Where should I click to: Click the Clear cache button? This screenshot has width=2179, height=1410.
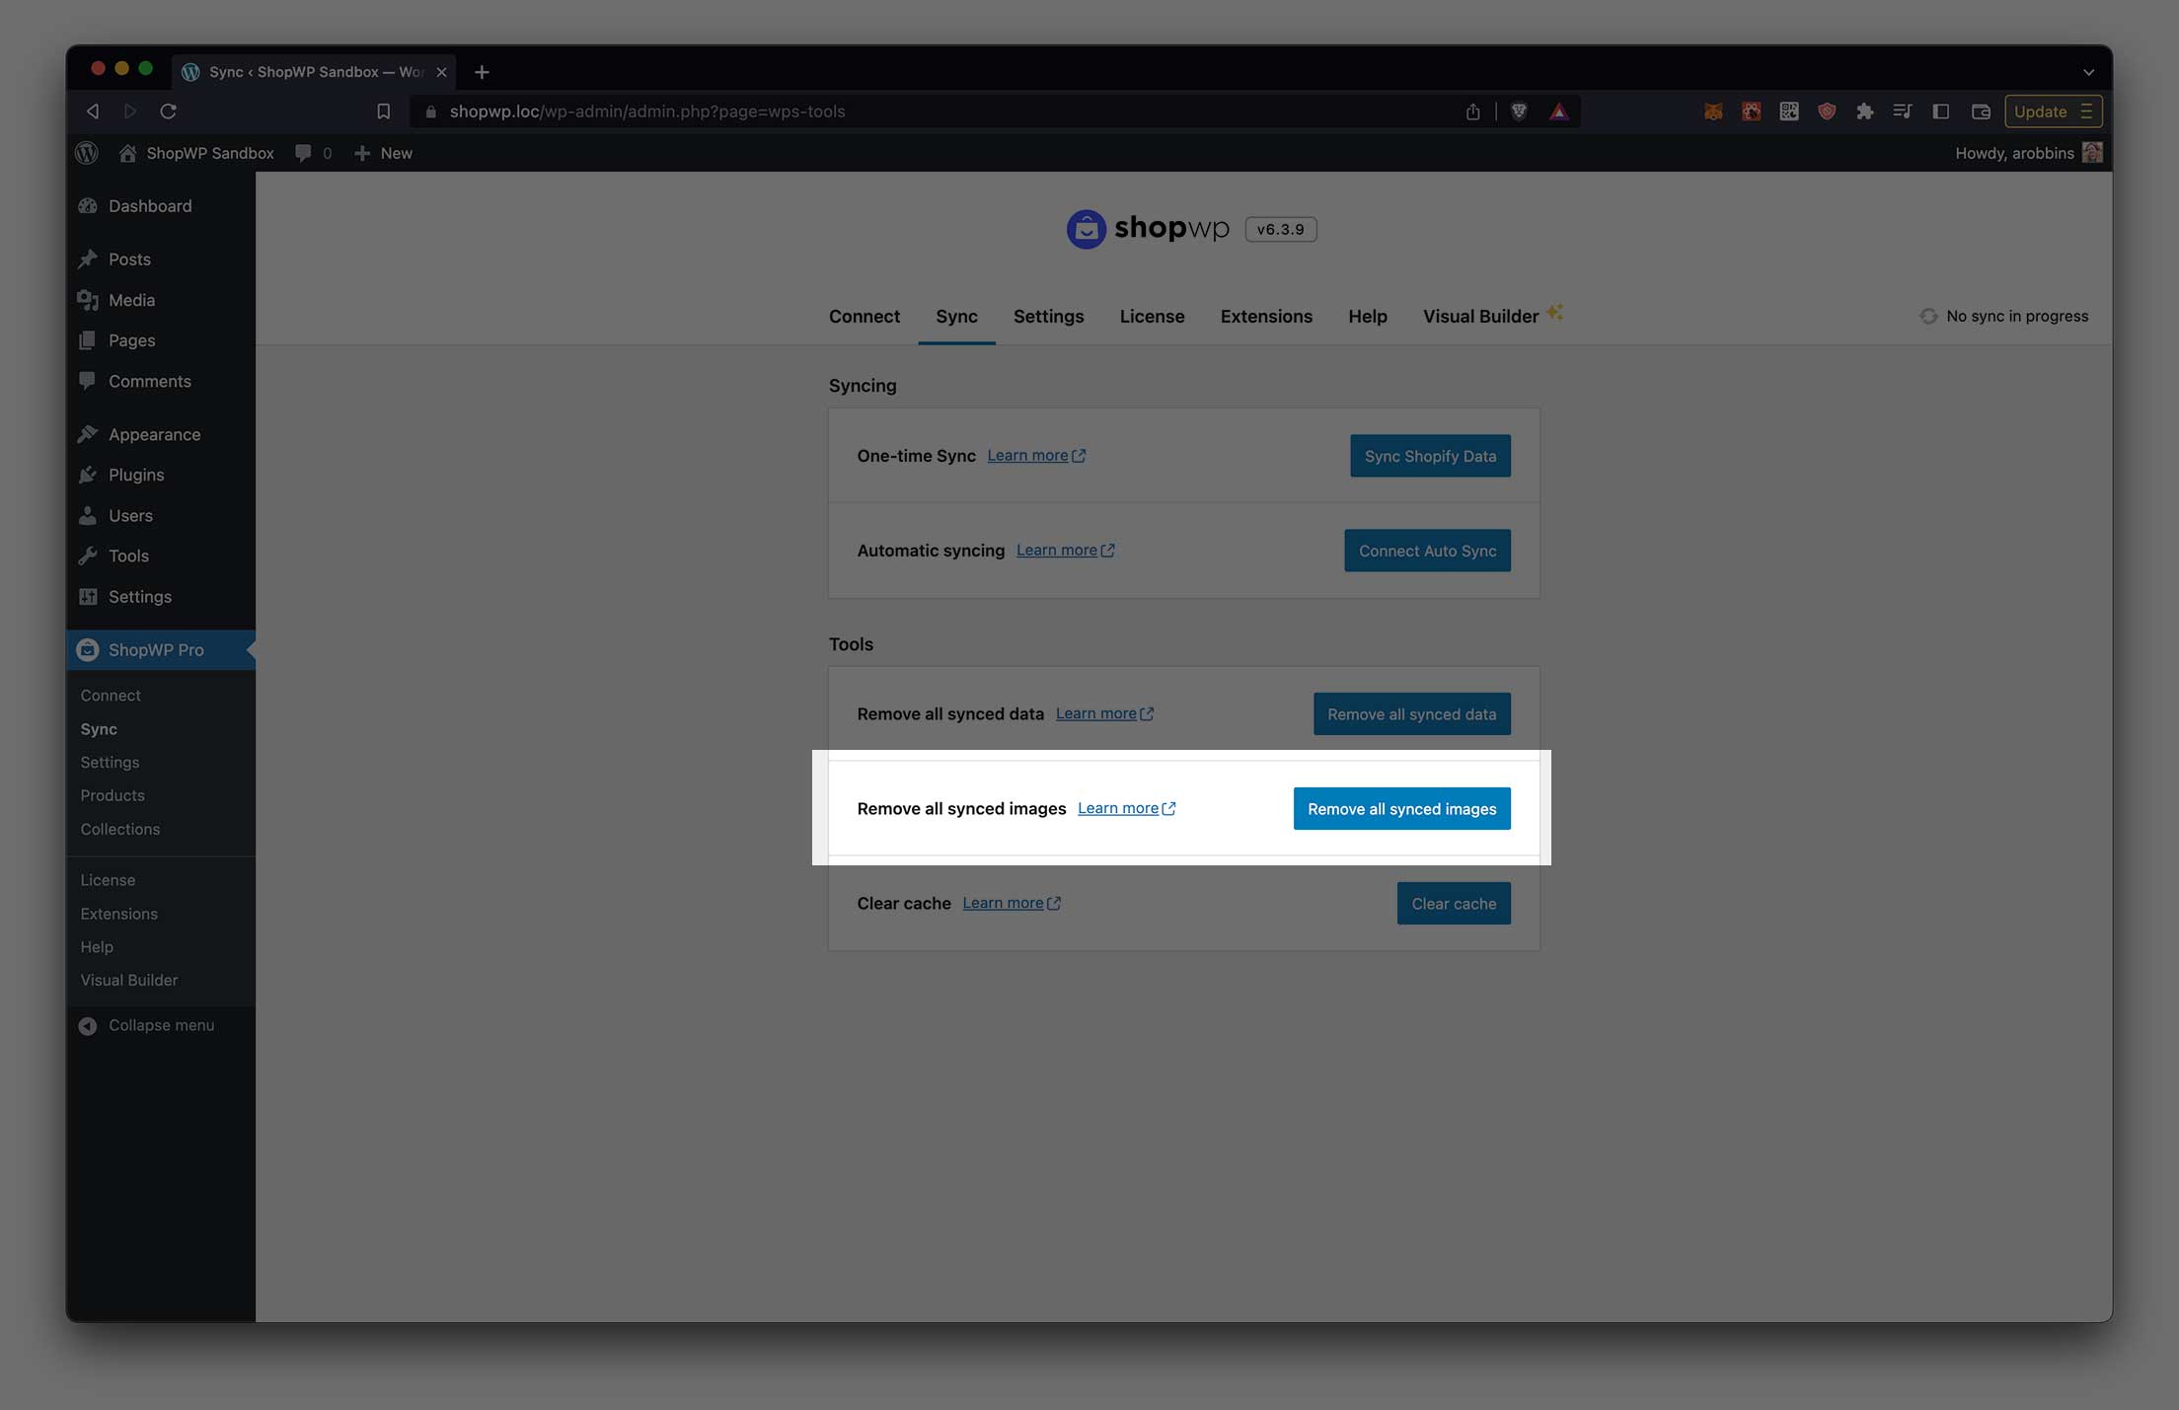click(1454, 904)
